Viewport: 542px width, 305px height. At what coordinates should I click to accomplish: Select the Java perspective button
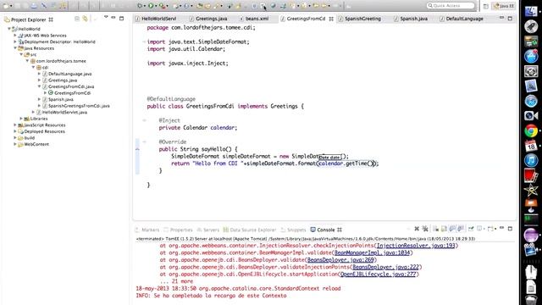pos(504,6)
